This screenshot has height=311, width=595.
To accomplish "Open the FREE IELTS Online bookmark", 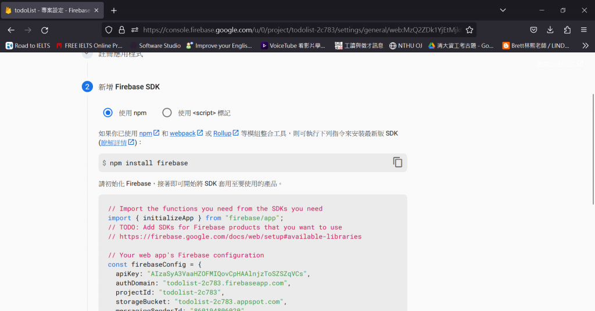I will (89, 45).
